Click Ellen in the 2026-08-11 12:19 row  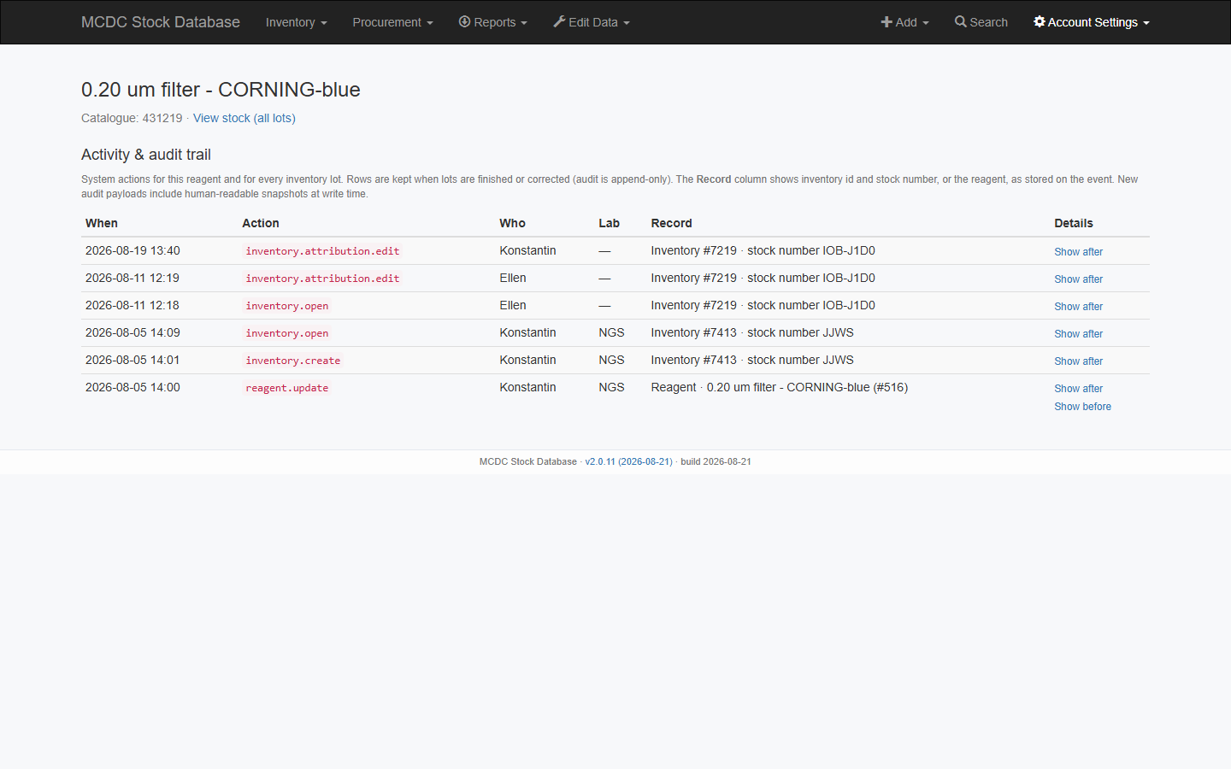513,278
